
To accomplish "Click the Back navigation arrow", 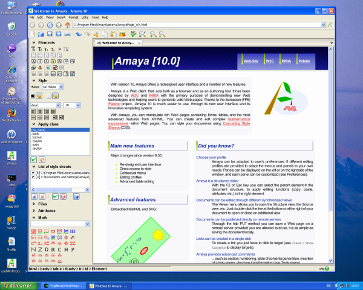I will 33,26.
